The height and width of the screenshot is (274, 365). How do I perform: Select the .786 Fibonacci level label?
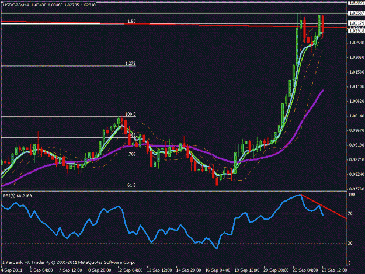[x=132, y=154]
